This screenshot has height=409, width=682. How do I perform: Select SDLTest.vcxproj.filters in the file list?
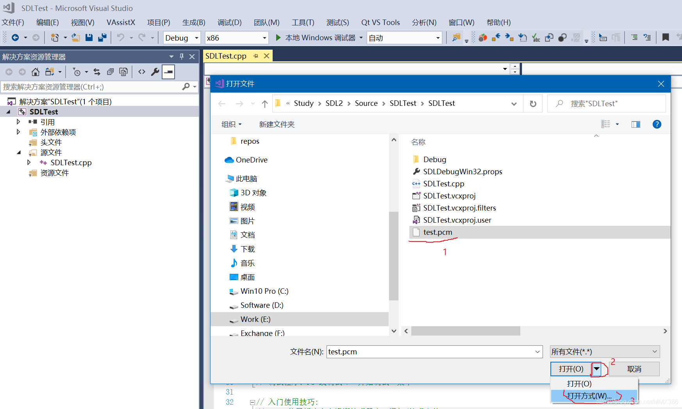[x=459, y=208]
